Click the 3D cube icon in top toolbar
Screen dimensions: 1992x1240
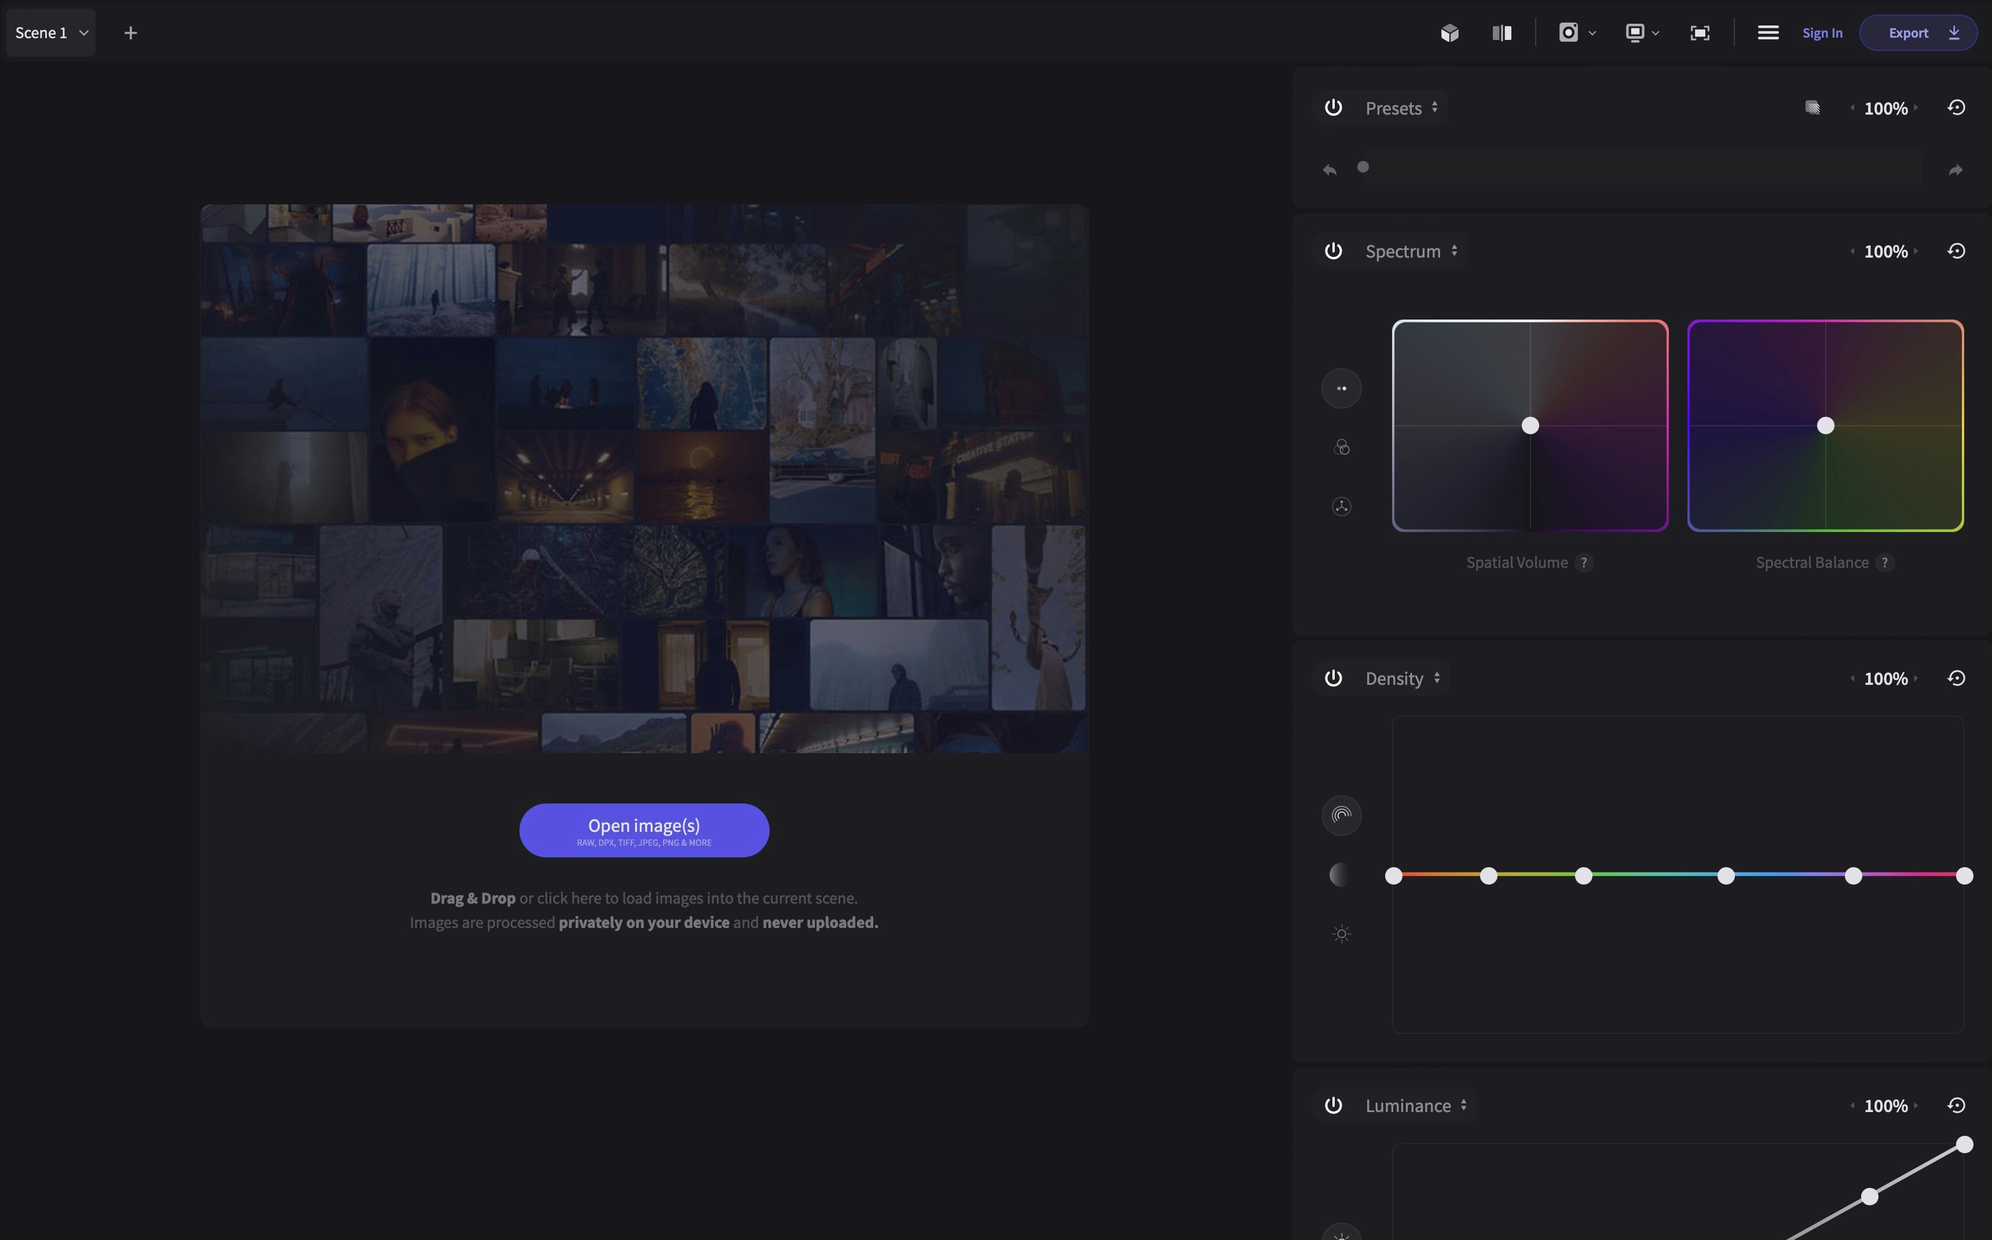pyautogui.click(x=1450, y=33)
